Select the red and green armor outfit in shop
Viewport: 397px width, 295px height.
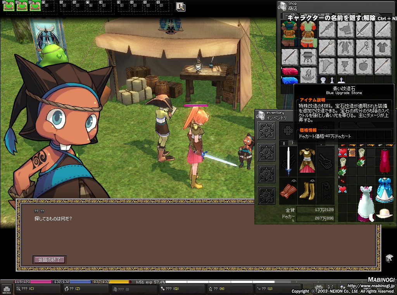308,34
